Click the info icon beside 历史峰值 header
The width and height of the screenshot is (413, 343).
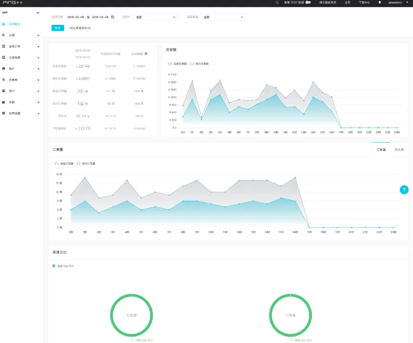pos(146,54)
